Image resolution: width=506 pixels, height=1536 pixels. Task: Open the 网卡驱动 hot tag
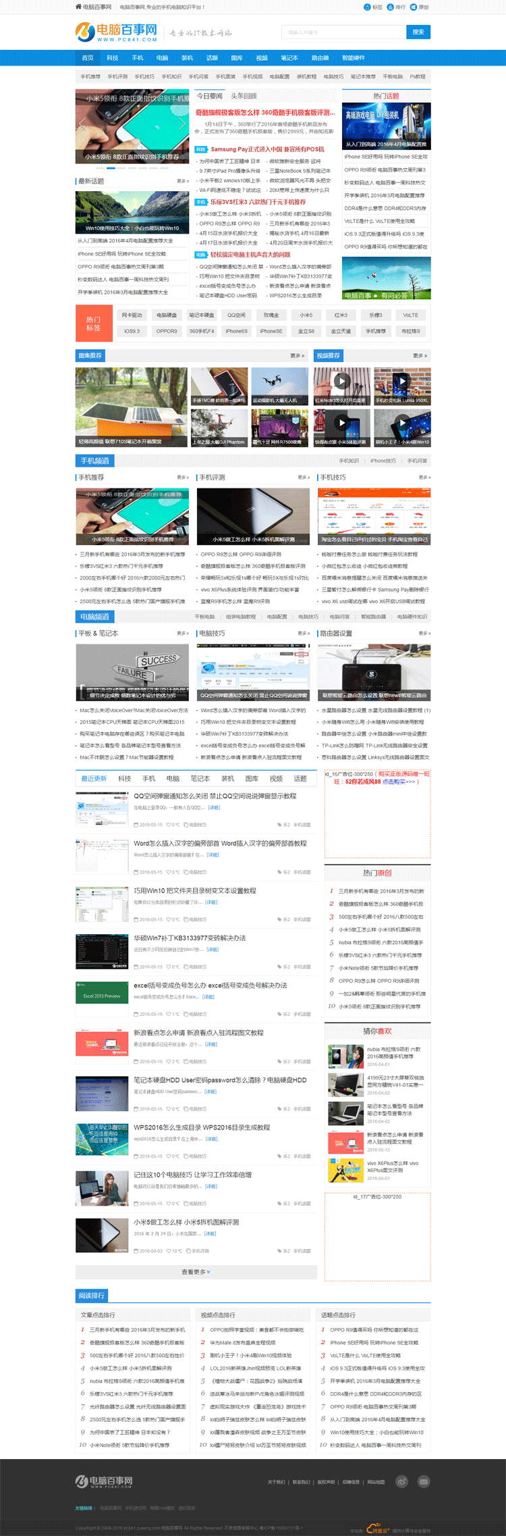point(132,315)
